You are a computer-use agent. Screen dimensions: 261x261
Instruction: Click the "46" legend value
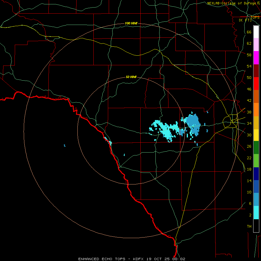[249, 89]
